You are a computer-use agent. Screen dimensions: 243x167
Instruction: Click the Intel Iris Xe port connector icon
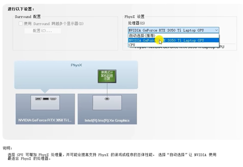[107, 99]
